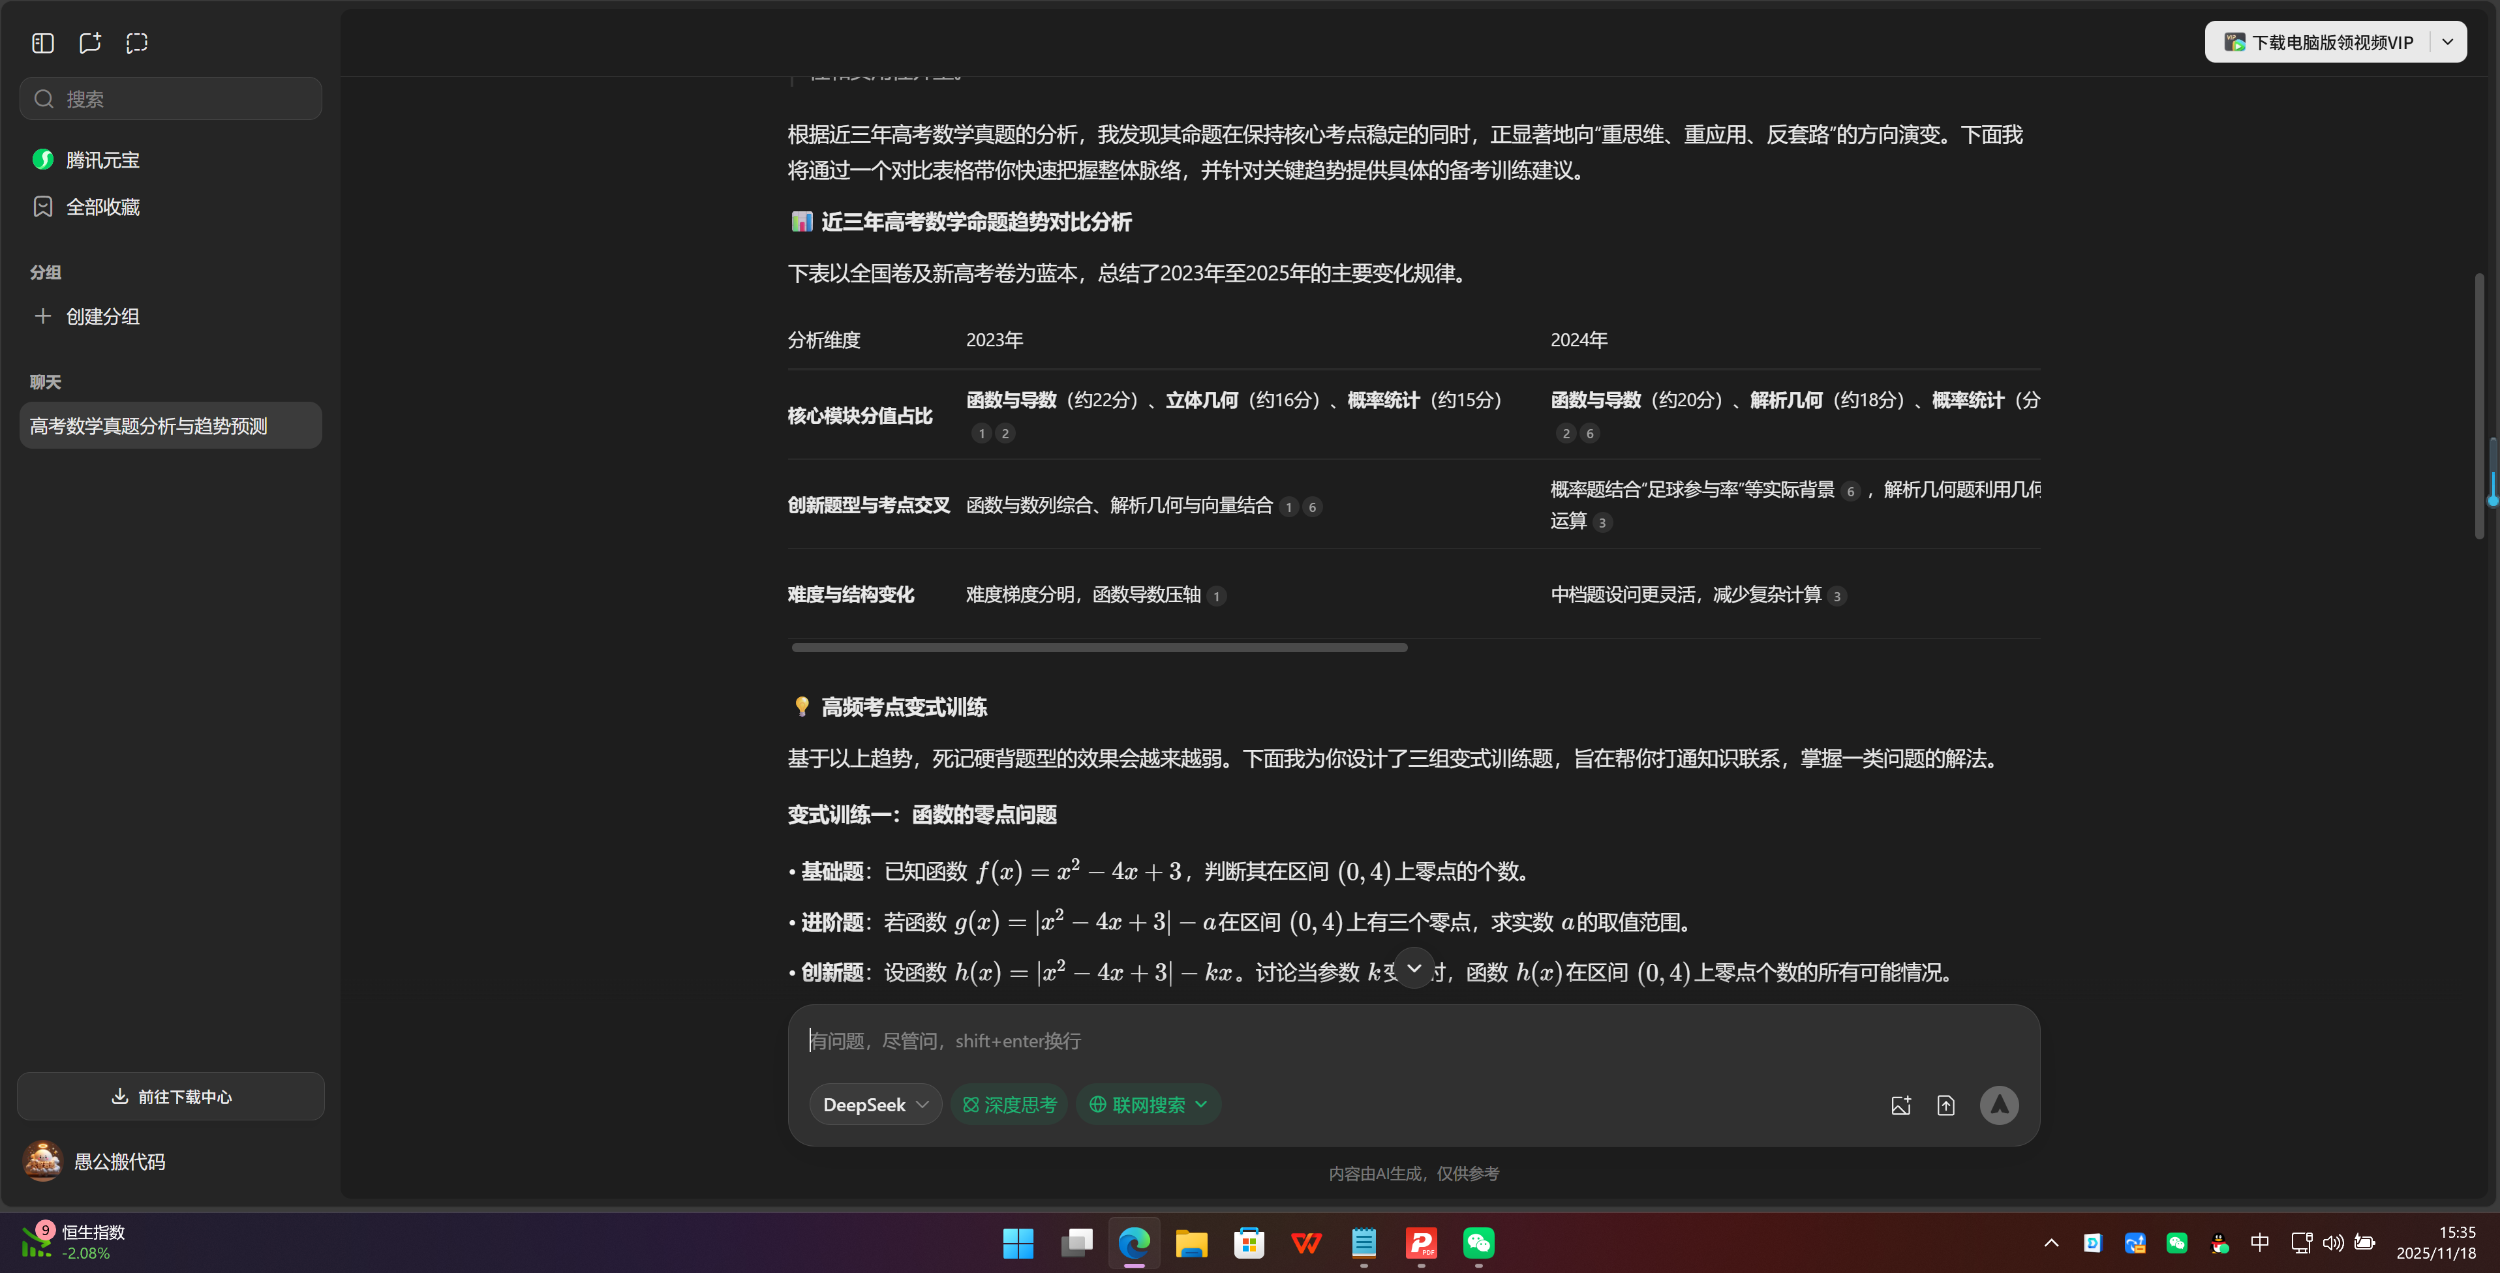Open 全部收藏 bookmarks section
The image size is (2500, 1273).
(x=103, y=205)
